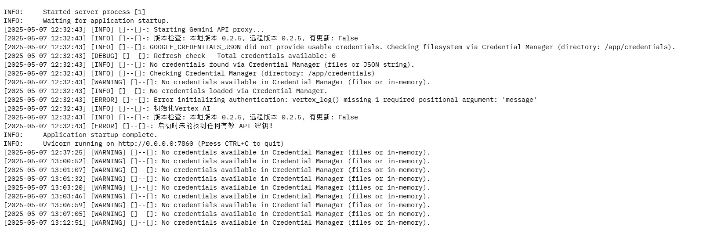Click the [DEBUG] tag on the refresh check line
This screenshot has width=710, height=237.
click(104, 56)
